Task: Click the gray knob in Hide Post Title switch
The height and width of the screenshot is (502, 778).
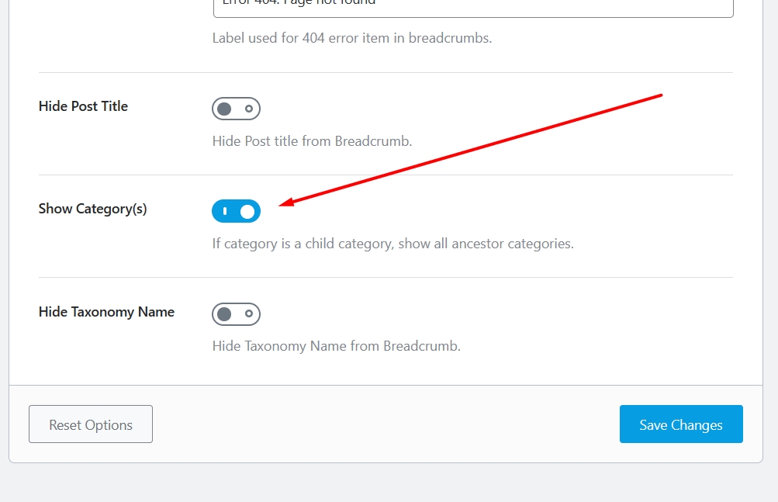Action: pyautogui.click(x=224, y=109)
